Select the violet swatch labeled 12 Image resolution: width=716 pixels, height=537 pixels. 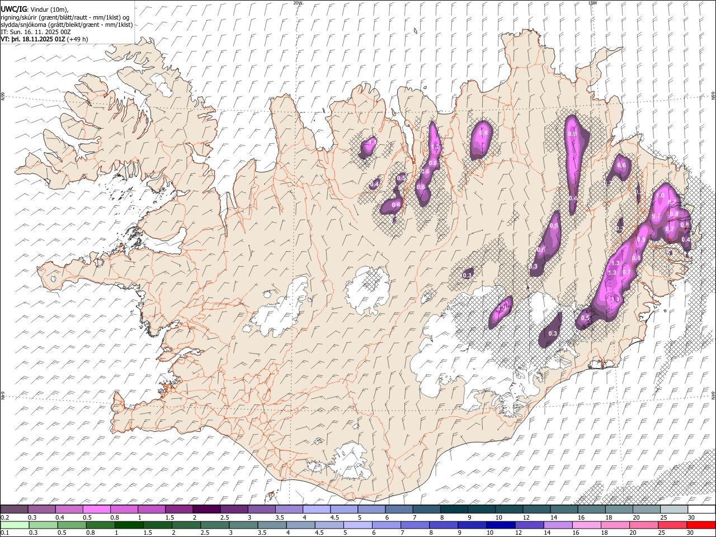[x=530, y=525]
